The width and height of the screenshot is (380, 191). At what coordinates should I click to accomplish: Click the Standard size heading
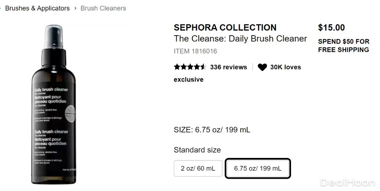coord(197,150)
